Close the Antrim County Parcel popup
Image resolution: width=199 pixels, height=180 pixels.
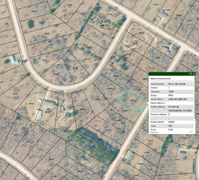tap(194, 74)
